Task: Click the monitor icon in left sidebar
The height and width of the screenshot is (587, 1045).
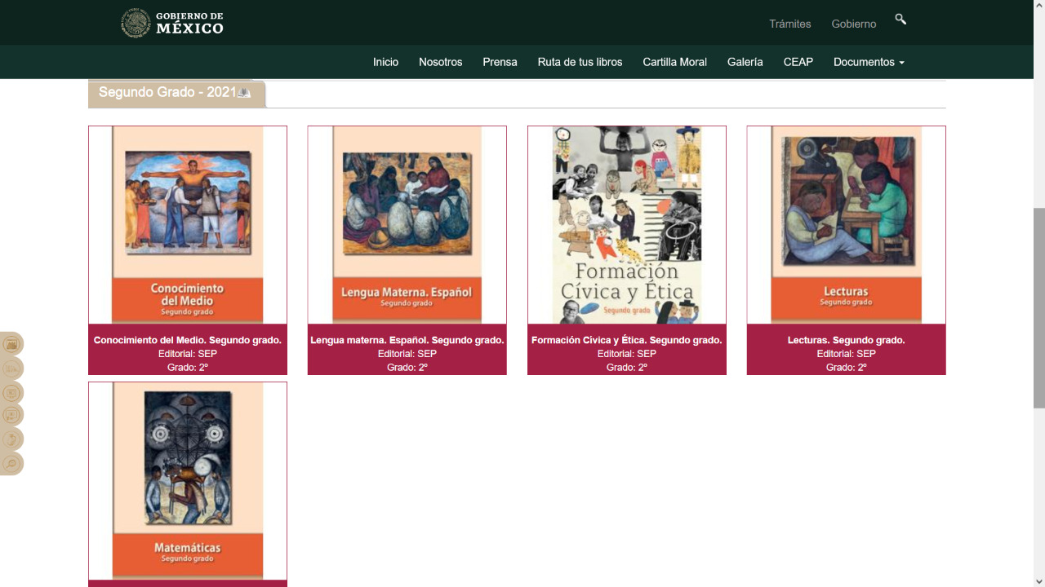Action: point(11,393)
